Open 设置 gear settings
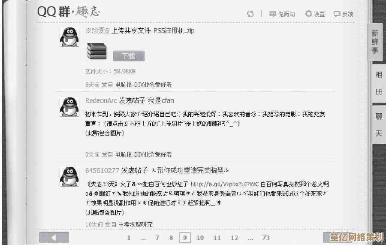Image resolution: width=386 pixels, height=245 pixels. (315, 14)
